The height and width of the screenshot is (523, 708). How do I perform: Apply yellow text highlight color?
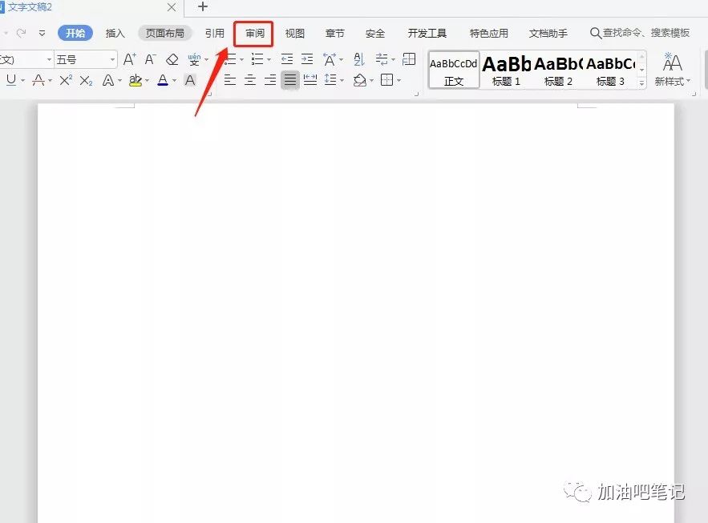[135, 80]
